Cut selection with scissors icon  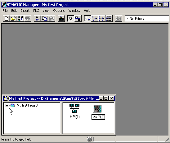point(37,19)
